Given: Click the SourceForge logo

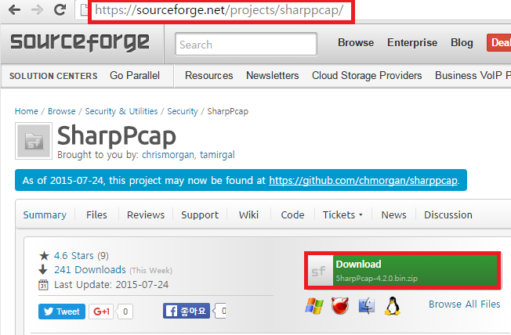Looking at the screenshot, I should (80, 42).
